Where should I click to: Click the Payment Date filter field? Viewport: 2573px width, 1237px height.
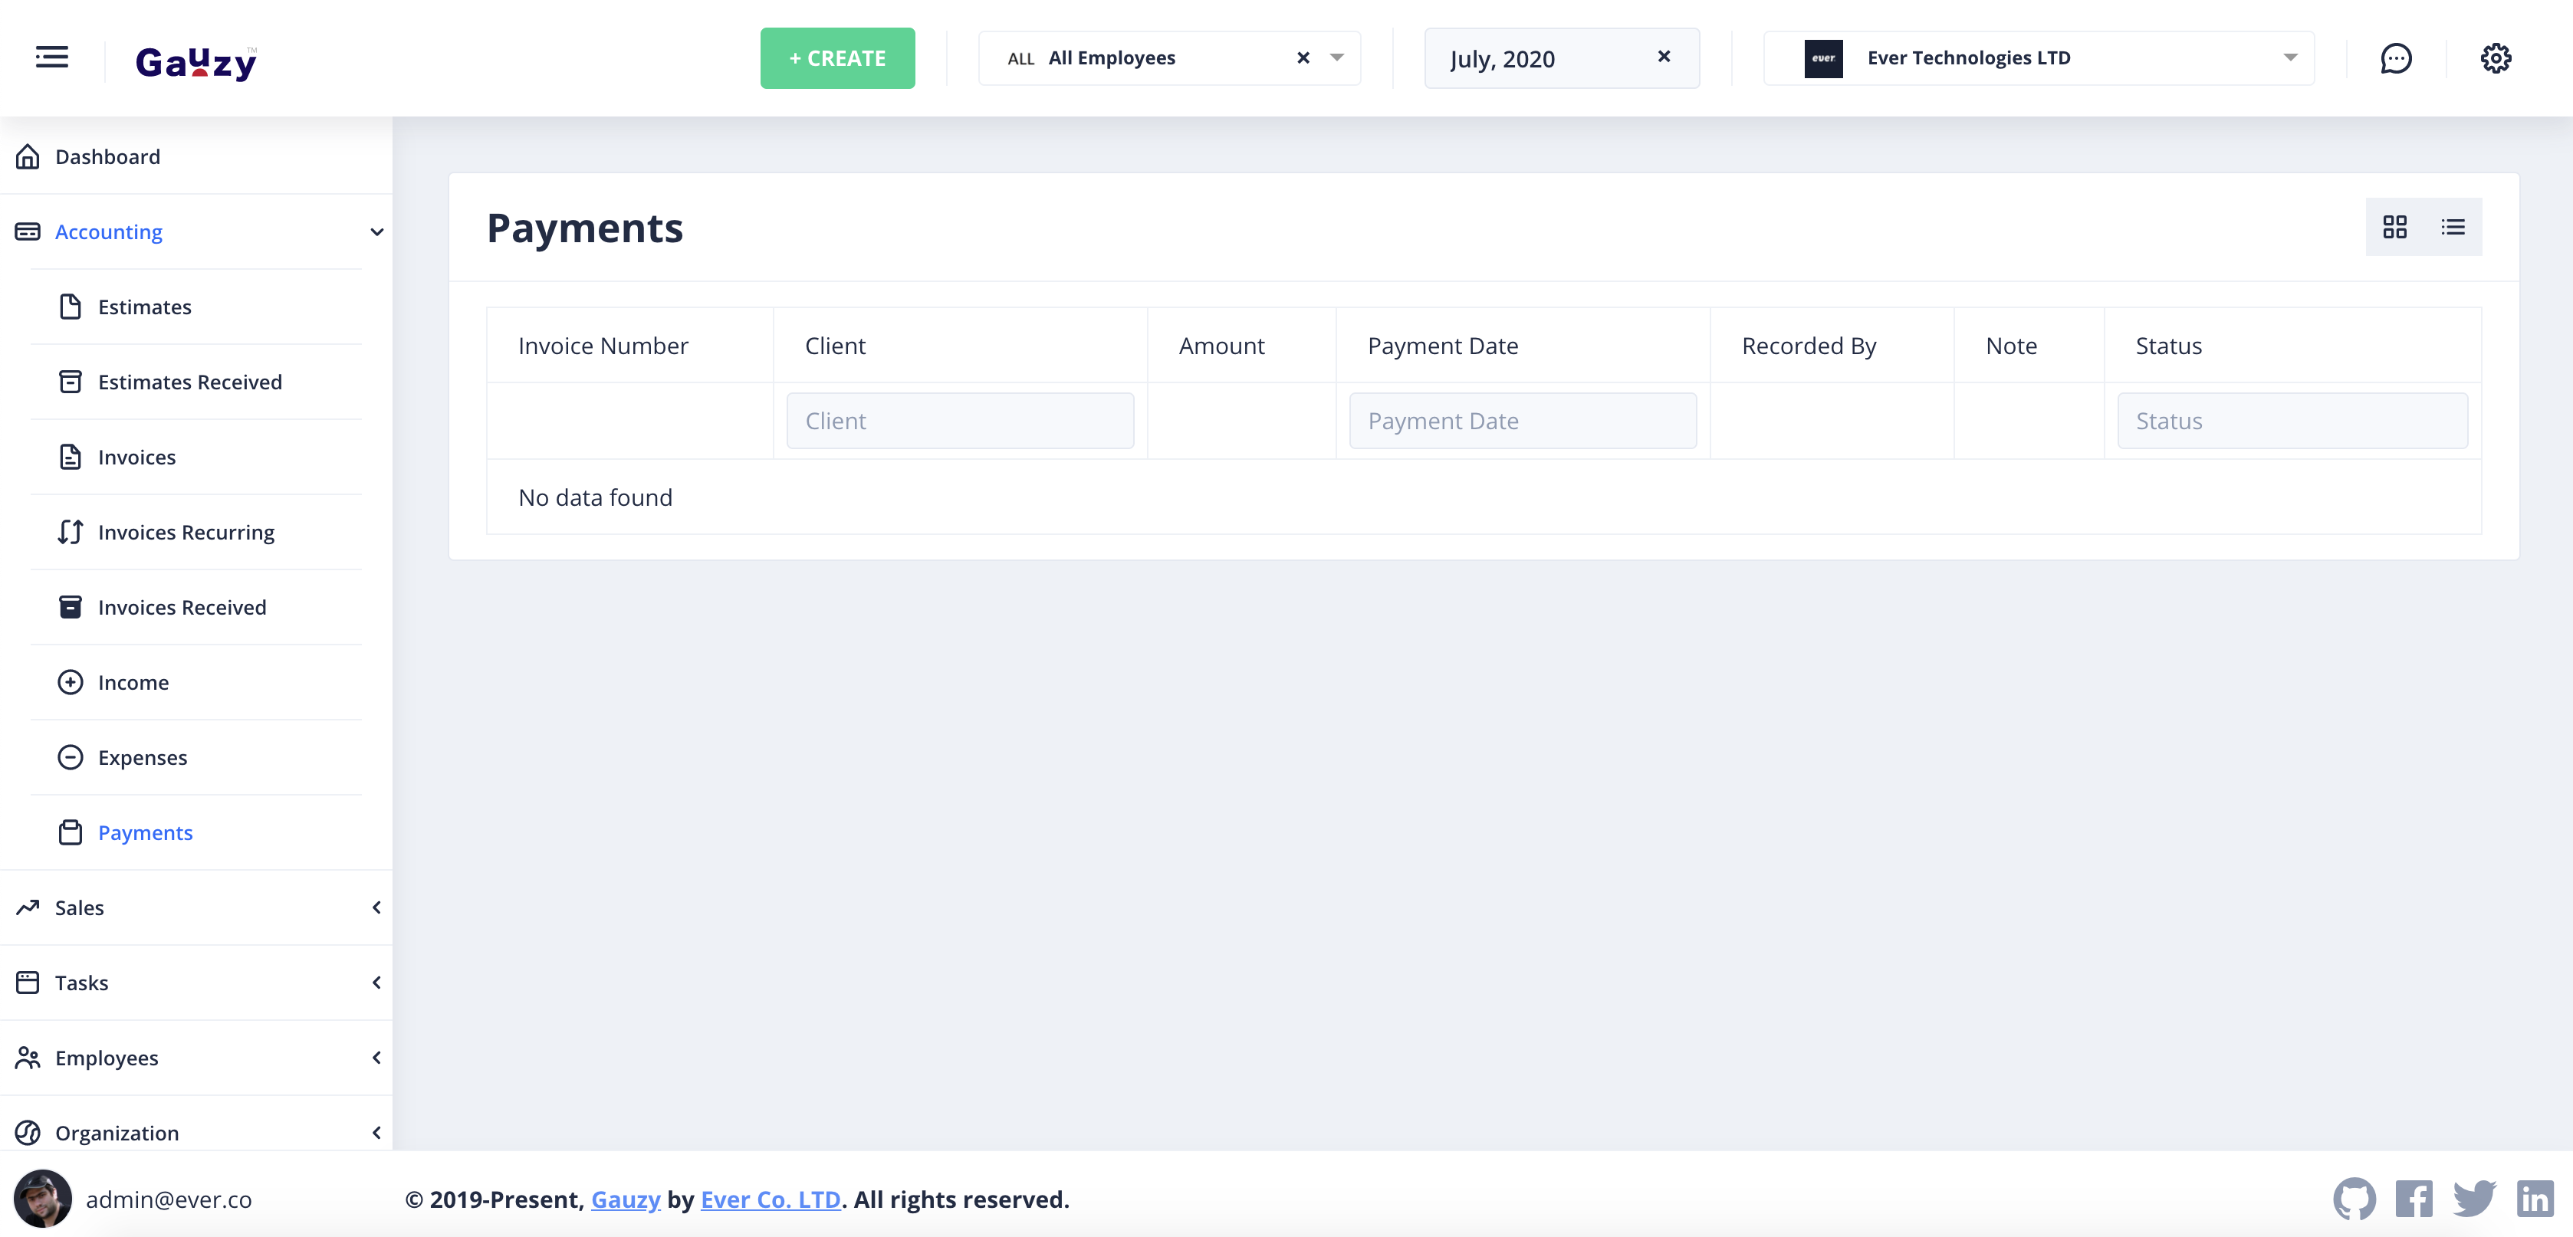coord(1521,420)
